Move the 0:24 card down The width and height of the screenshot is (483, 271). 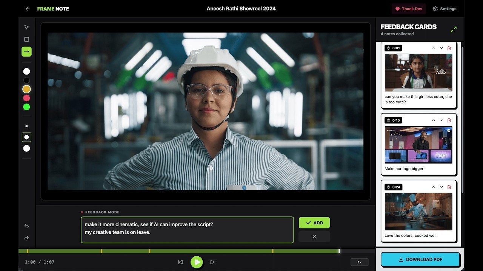pyautogui.click(x=441, y=187)
